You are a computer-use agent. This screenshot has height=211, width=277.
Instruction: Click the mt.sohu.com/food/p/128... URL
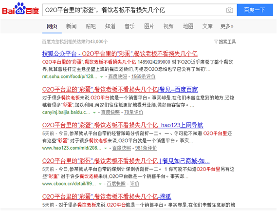70,77
